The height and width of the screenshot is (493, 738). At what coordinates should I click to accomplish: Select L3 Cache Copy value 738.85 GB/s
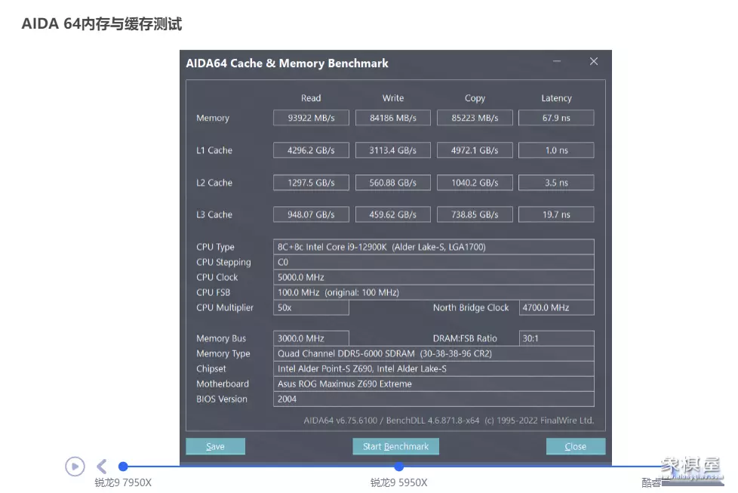(475, 214)
